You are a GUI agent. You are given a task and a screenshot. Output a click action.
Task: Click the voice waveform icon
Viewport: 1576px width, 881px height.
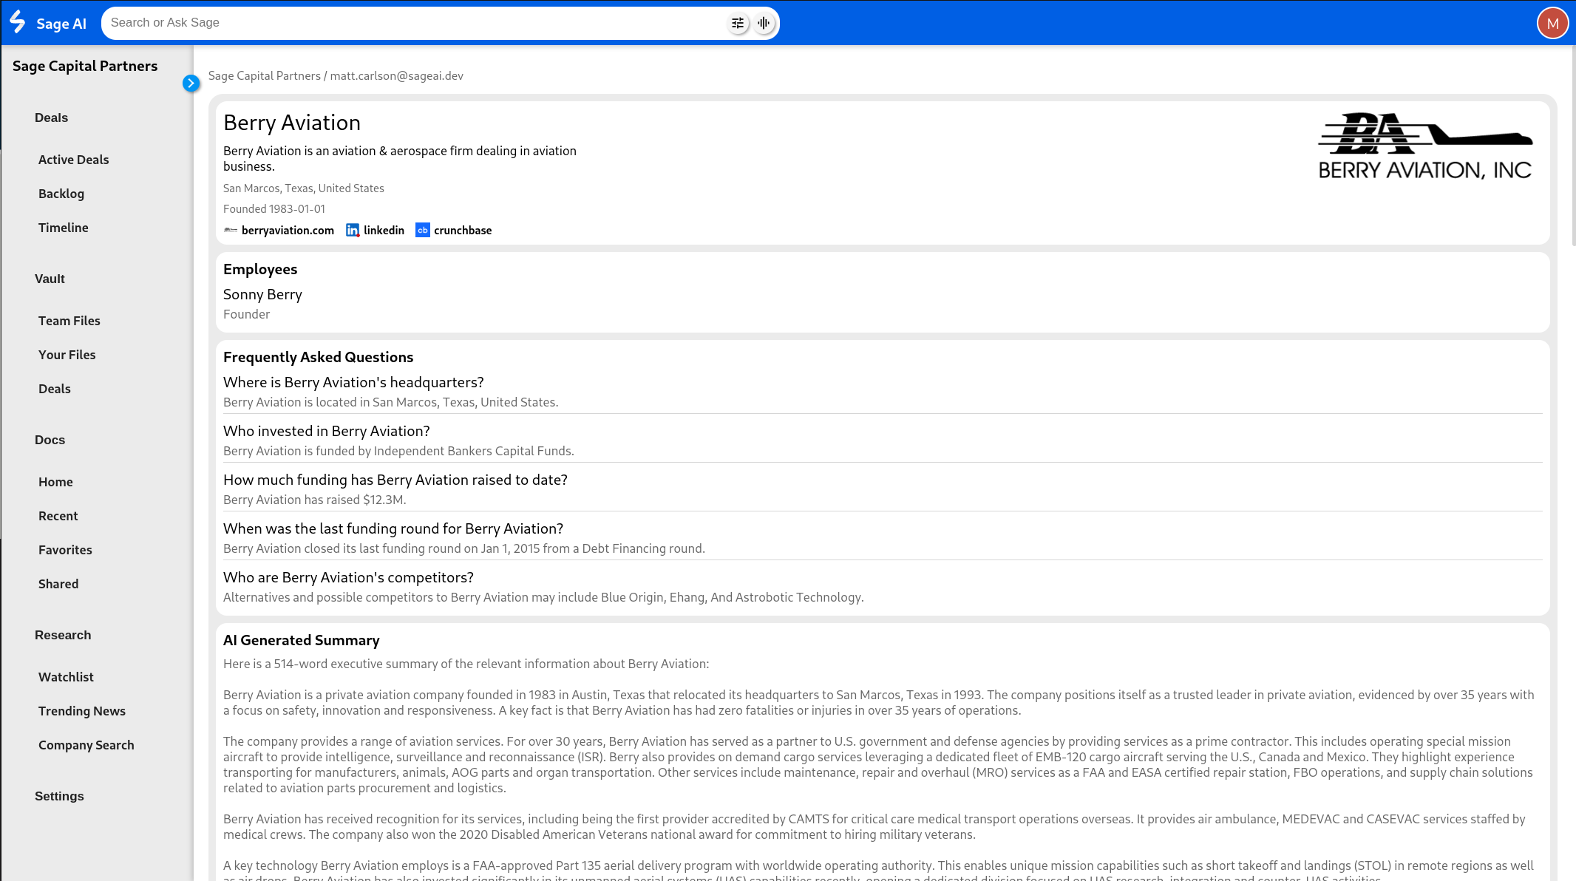[x=764, y=23]
